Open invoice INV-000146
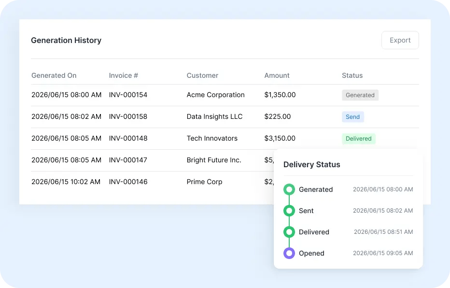Viewport: 450px width, 288px height. [128, 182]
